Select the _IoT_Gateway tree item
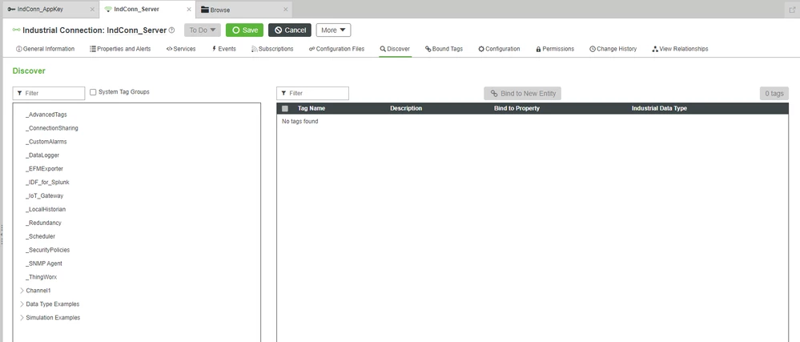 click(44, 195)
